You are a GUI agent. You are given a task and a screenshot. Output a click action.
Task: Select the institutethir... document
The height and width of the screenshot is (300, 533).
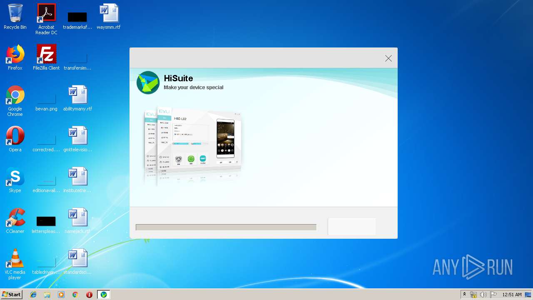[x=77, y=180]
